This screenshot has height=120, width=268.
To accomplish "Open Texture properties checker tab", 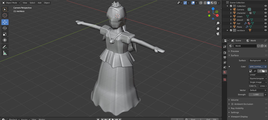I will (x=225, y=80).
